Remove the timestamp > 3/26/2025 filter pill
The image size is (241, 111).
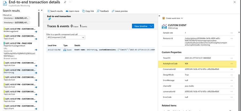click(x=16, y=18)
